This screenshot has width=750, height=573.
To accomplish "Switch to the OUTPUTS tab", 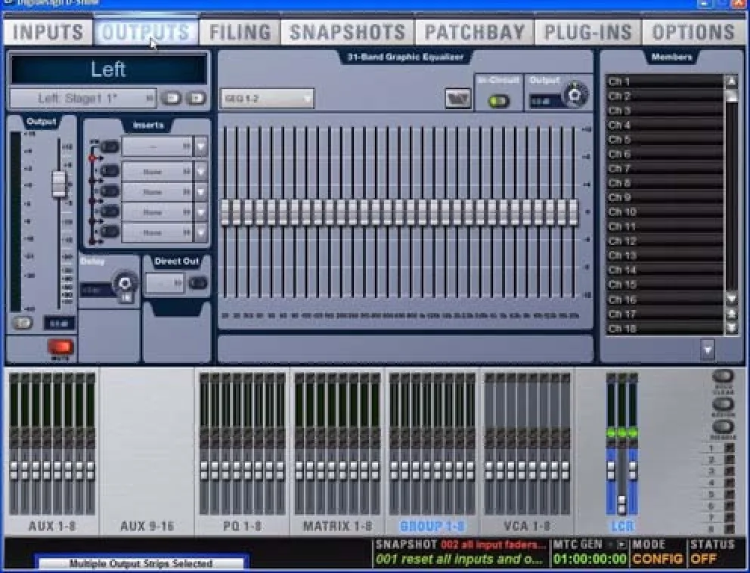I will 147,32.
